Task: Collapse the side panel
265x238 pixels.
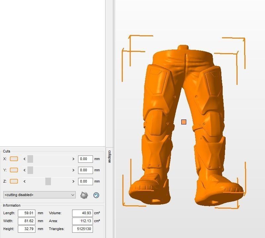Action: click(x=110, y=156)
